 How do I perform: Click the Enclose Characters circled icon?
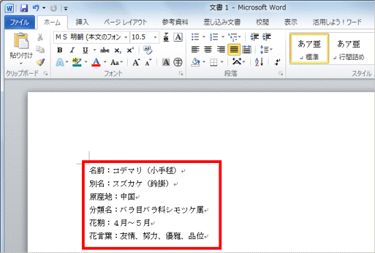point(178,62)
